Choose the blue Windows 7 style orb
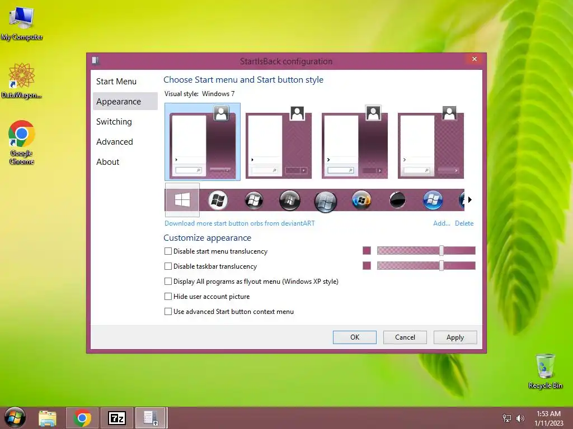573x429 pixels. (433, 200)
